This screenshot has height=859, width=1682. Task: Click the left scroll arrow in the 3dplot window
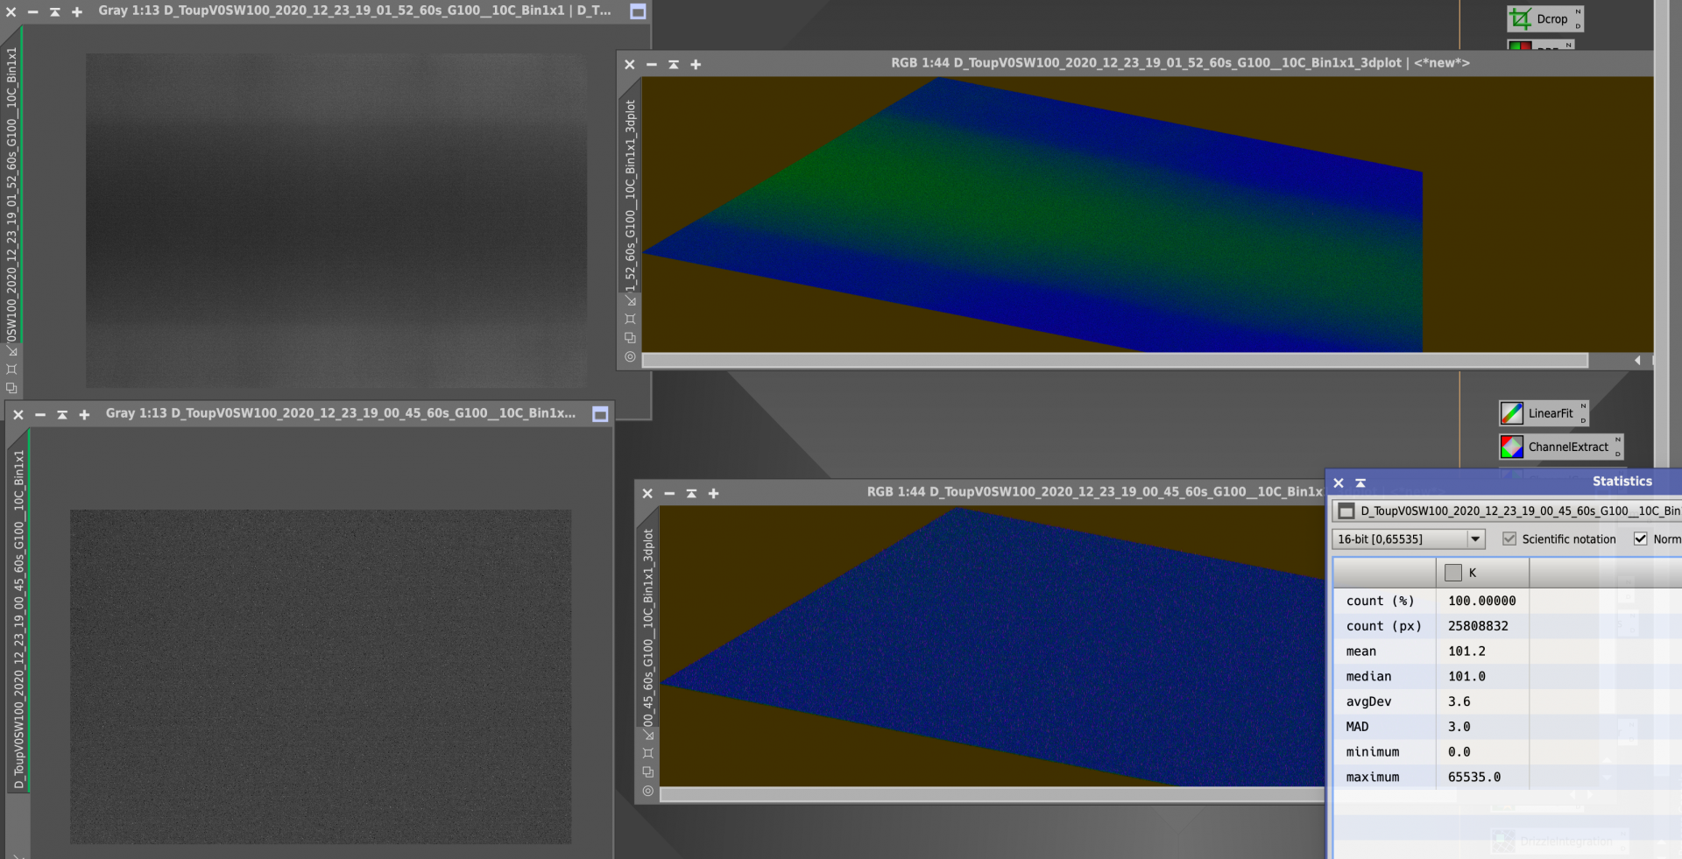coord(1637,360)
